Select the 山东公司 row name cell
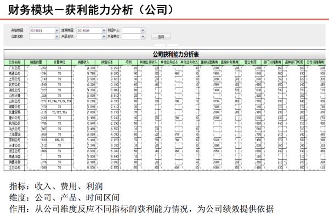Screen dimensions: 329x216 (14, 101)
